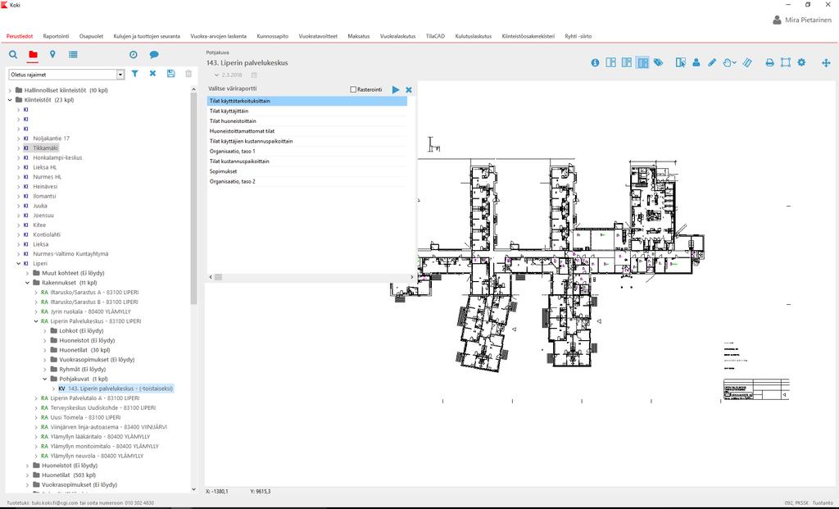
Task: Select the Nurmes-Valtimo Kuntayhtymä property
Action: coord(70,254)
